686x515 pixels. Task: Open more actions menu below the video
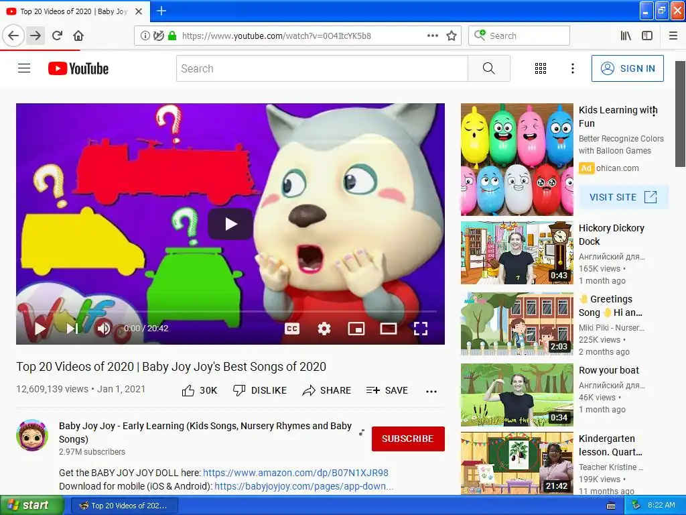click(431, 391)
